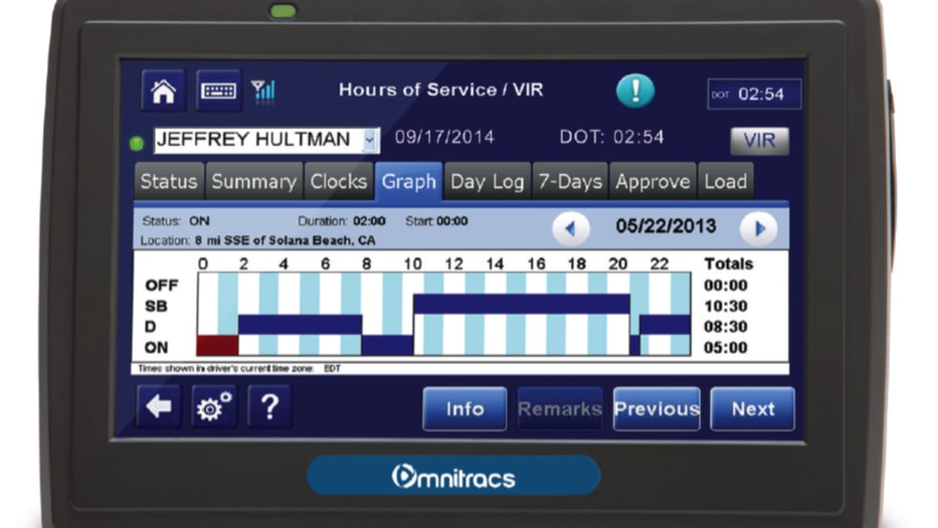Viewport: 938px width, 528px height.
Task: Tap the Home icon
Action: coord(164,92)
